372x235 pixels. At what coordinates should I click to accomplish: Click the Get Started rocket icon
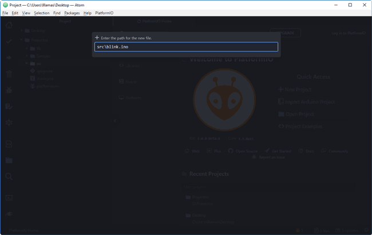point(267,151)
